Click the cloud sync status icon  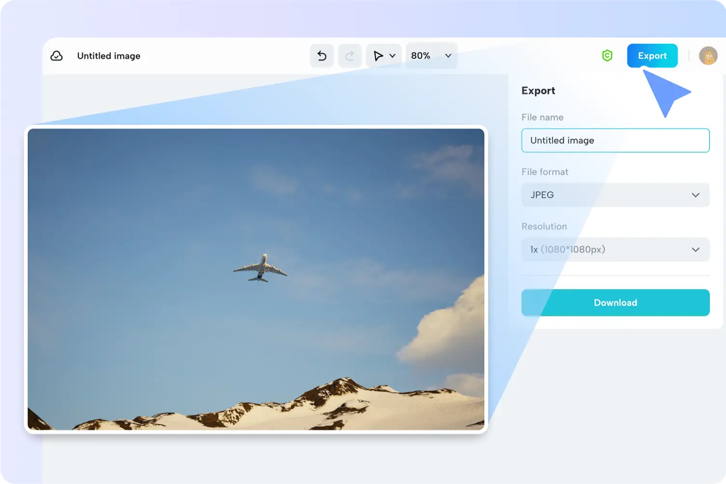coord(56,55)
